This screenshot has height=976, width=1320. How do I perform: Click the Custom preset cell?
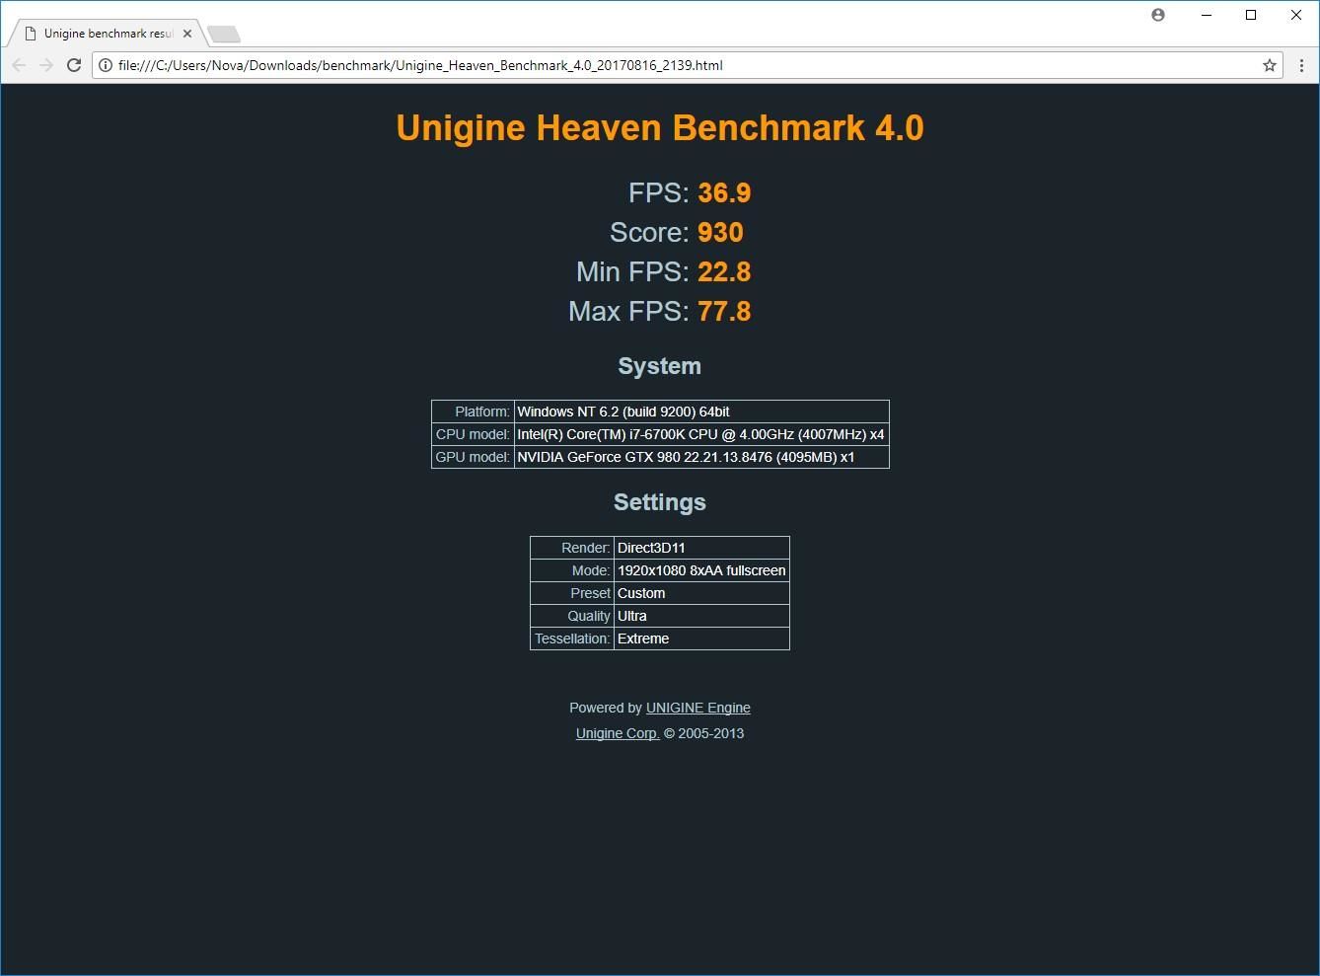click(701, 593)
